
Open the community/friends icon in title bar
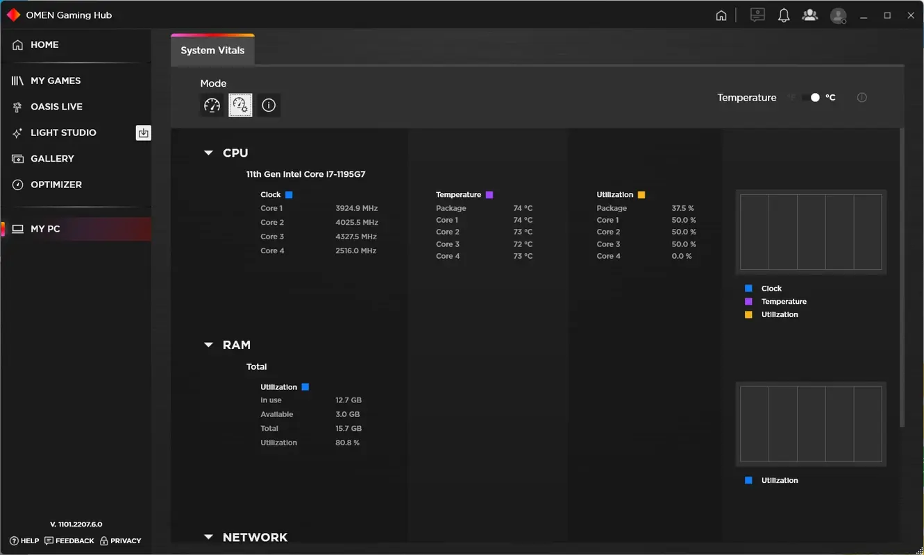coord(809,15)
